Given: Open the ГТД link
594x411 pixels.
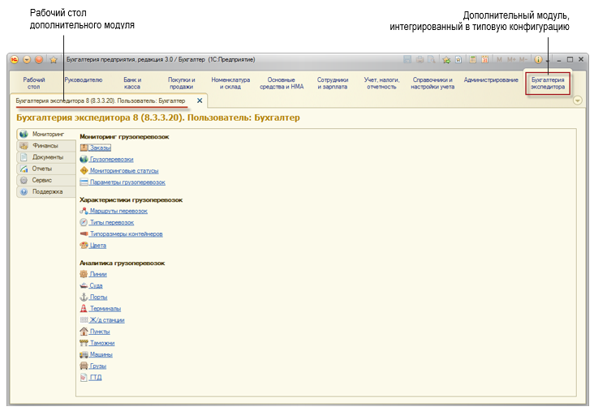Looking at the screenshot, I should 96,378.
